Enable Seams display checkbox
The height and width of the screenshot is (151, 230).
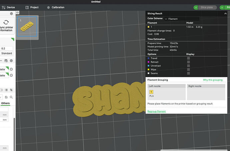(x=188, y=73)
